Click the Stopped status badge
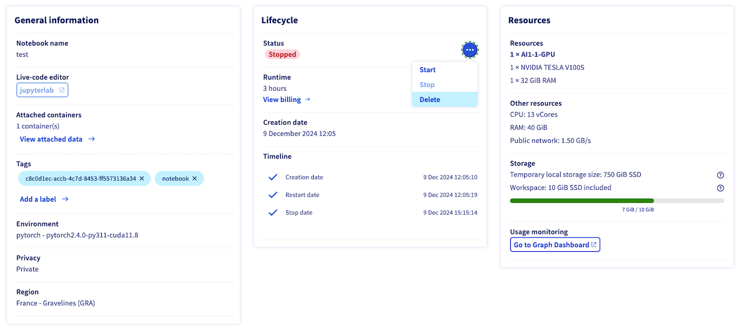742x333 pixels. coord(282,55)
